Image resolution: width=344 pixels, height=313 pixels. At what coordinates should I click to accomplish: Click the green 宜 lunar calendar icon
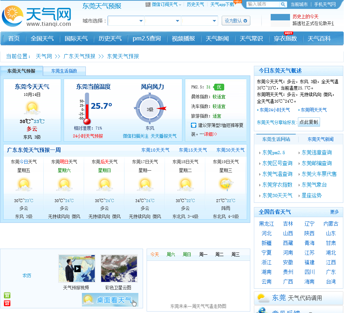click(7, 295)
